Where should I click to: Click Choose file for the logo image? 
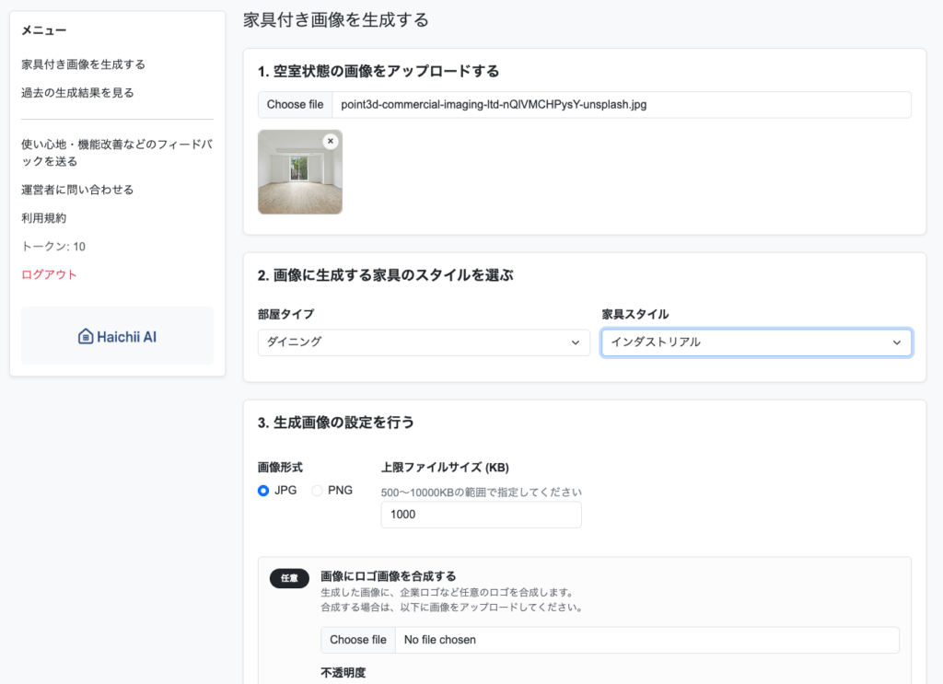click(358, 640)
